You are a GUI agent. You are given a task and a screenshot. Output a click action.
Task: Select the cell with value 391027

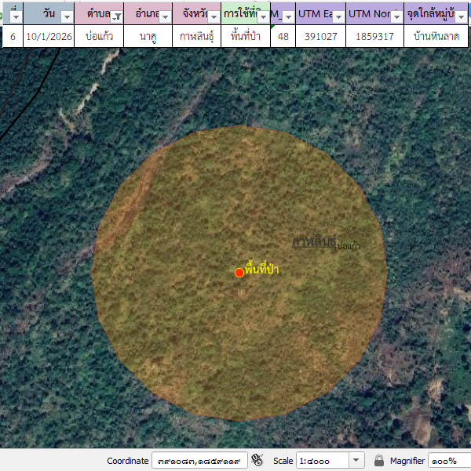pyautogui.click(x=320, y=36)
